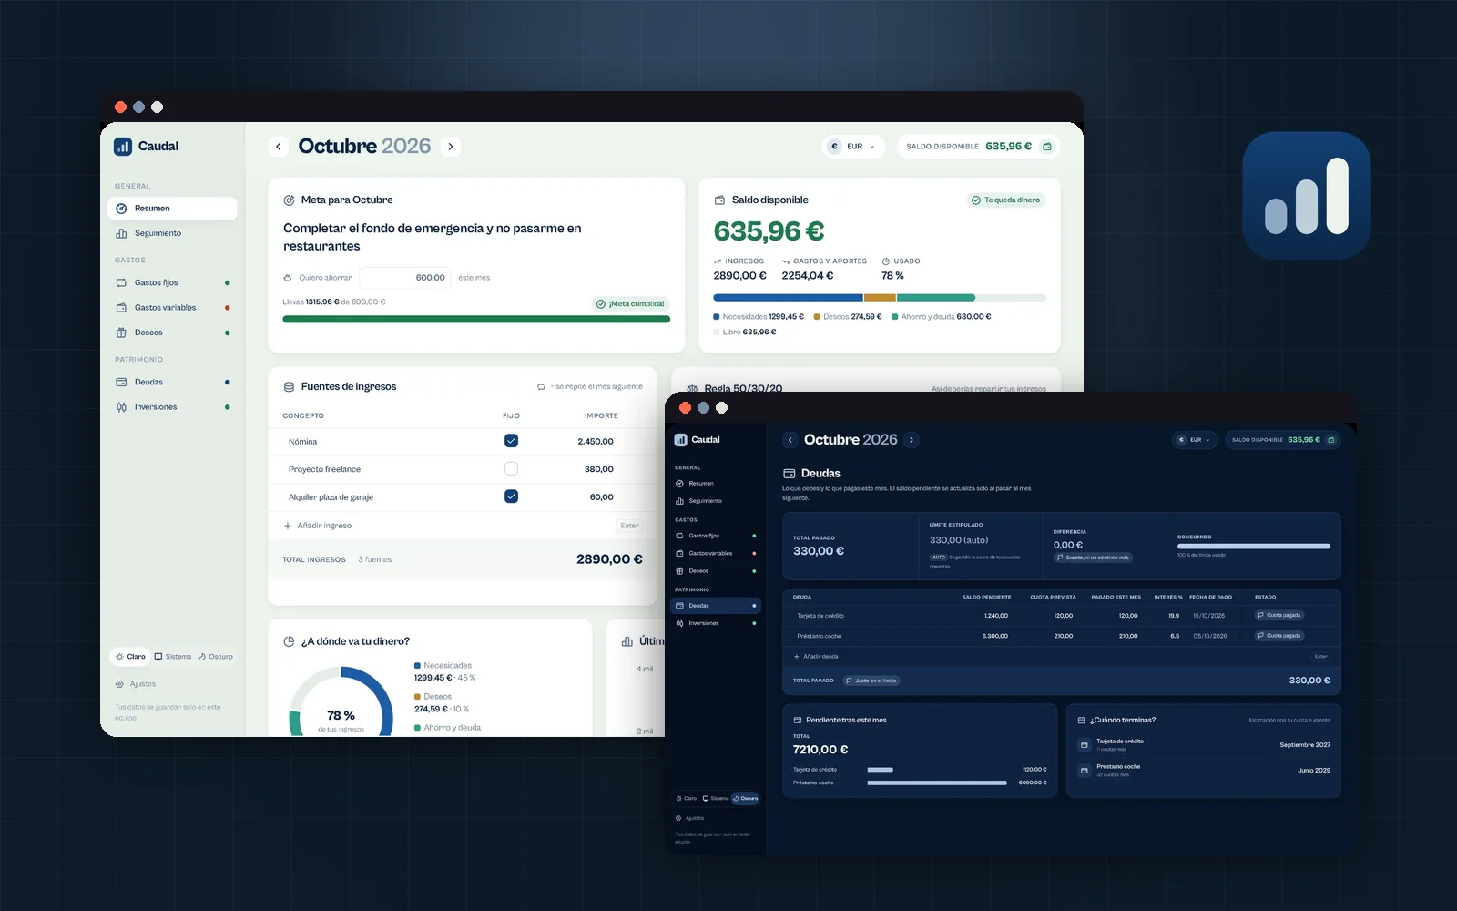Click the wallet icon beside 635,96 € in the light header
1457x911 pixels.
(x=1047, y=147)
